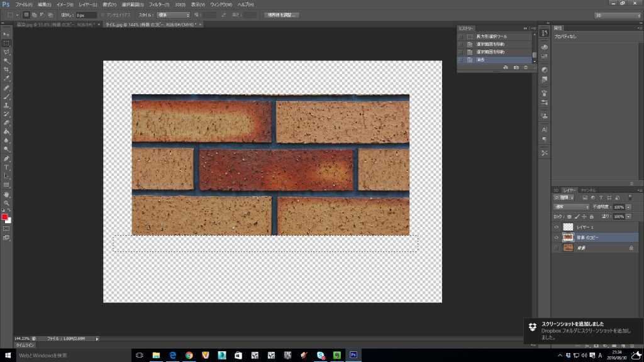
Task: Select the Hand tool
Action: tap(6, 194)
